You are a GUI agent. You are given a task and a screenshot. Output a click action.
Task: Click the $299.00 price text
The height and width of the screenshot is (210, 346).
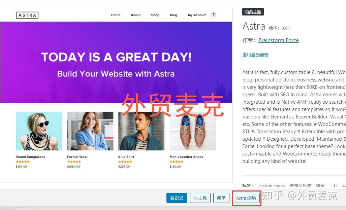(124, 167)
